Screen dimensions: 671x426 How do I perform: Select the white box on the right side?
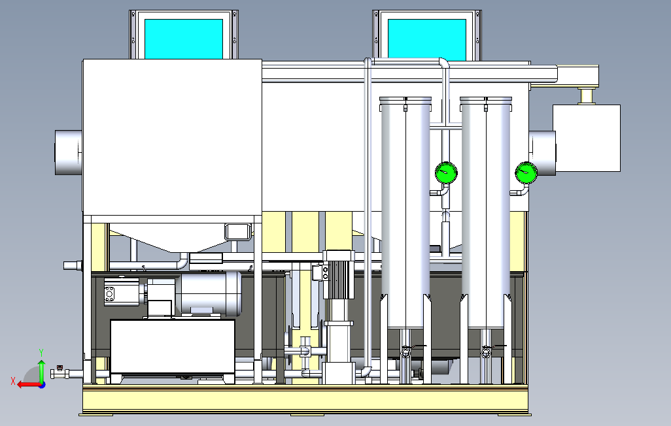(x=586, y=138)
